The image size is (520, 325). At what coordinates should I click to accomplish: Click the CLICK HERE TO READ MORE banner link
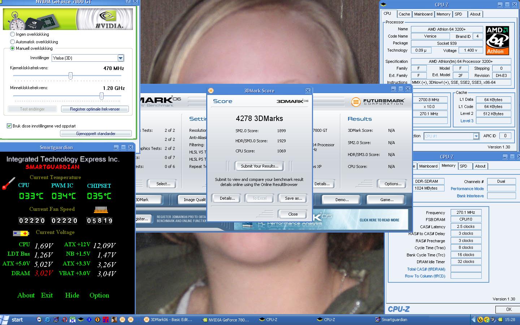click(x=379, y=220)
